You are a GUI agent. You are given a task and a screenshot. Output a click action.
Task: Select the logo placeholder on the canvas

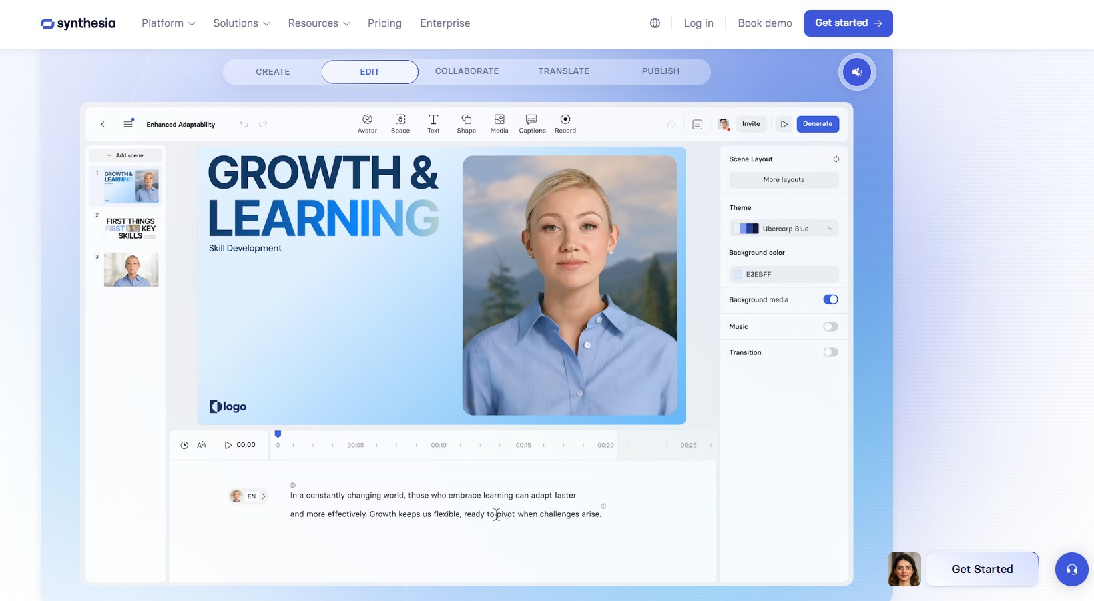228,406
